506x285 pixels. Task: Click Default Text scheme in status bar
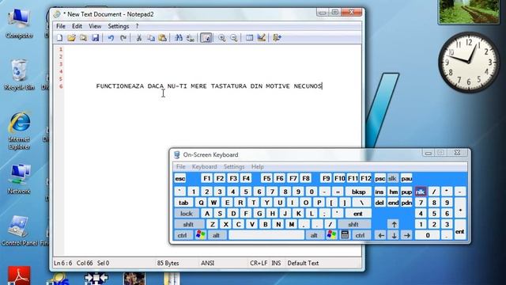pos(303,263)
